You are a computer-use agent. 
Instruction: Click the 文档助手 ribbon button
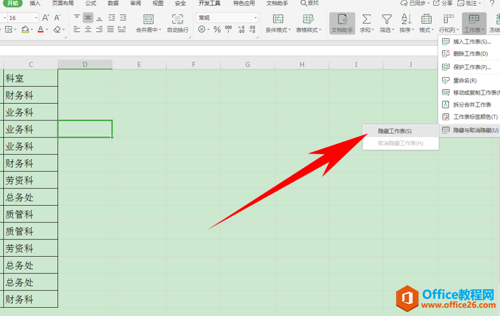tap(342, 23)
